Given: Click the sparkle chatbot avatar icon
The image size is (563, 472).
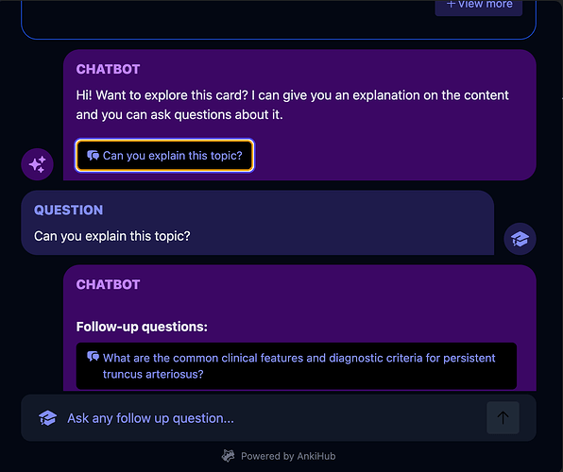Looking at the screenshot, I should [38, 164].
